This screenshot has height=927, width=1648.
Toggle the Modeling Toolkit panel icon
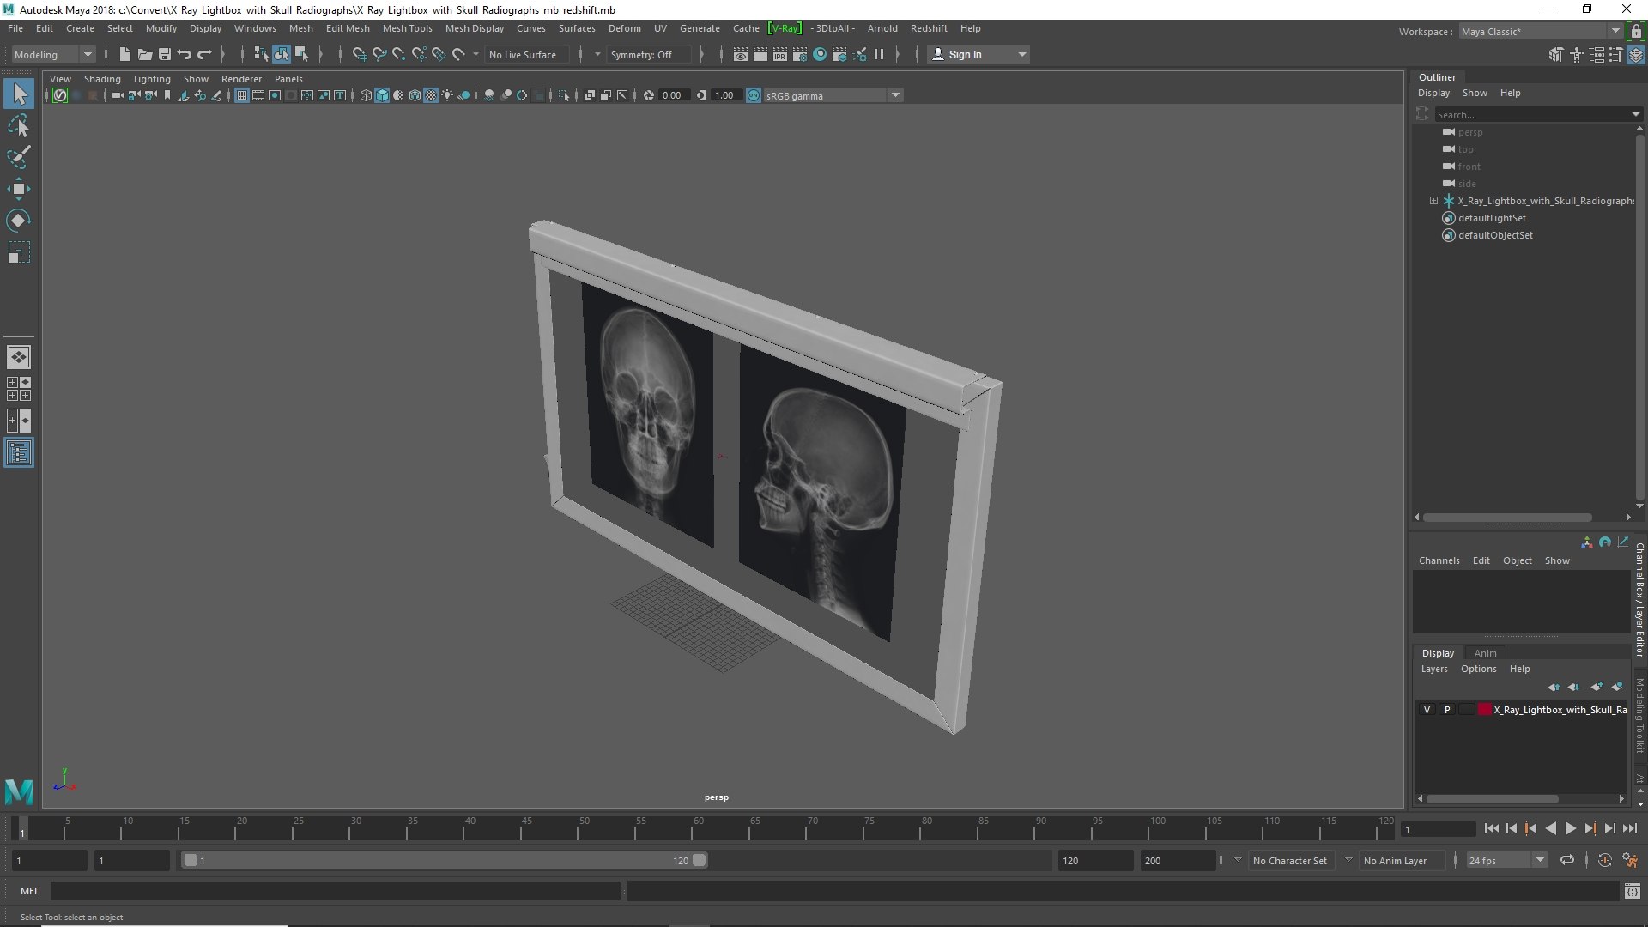(x=1555, y=55)
